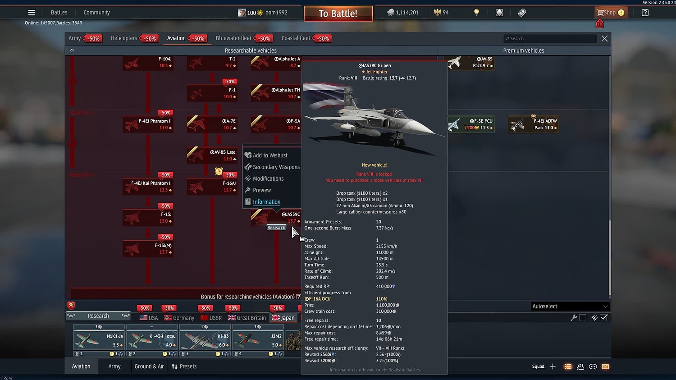
Task: Check the empty box next to the wrench icon
Action: tap(583, 317)
